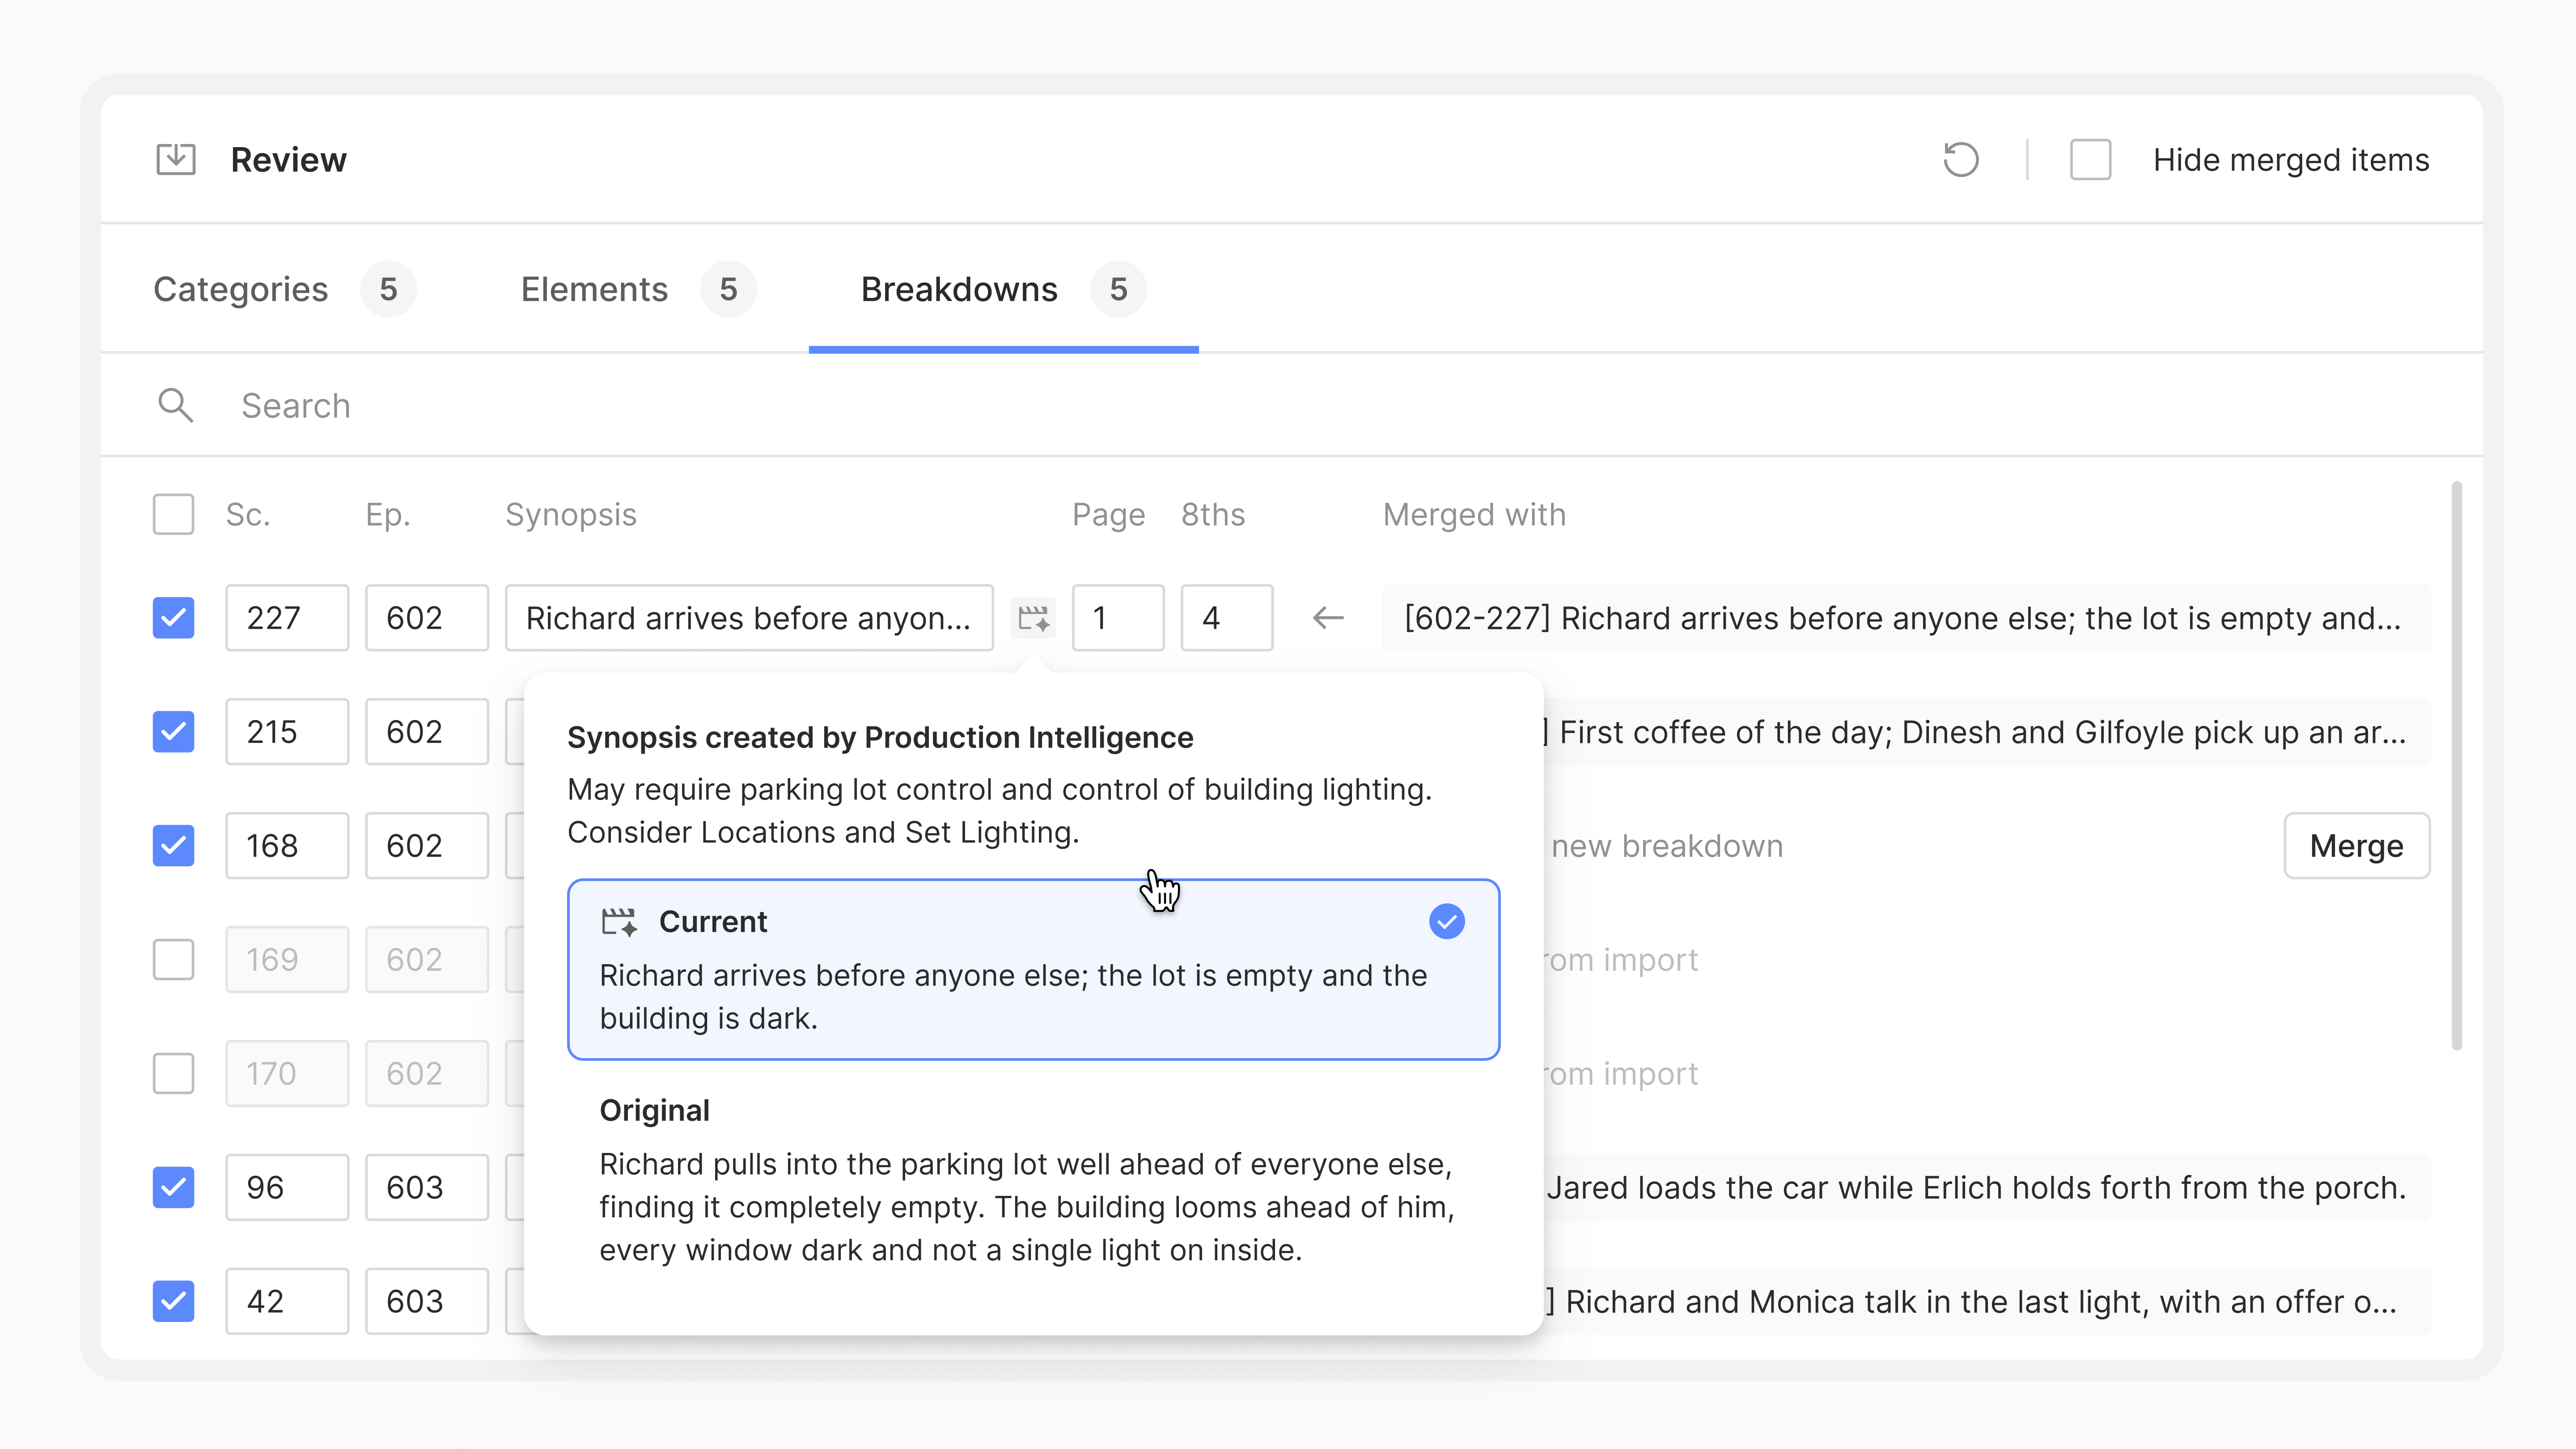The image size is (2576, 1449).
Task: Click scene number field 96
Action: coord(287,1188)
